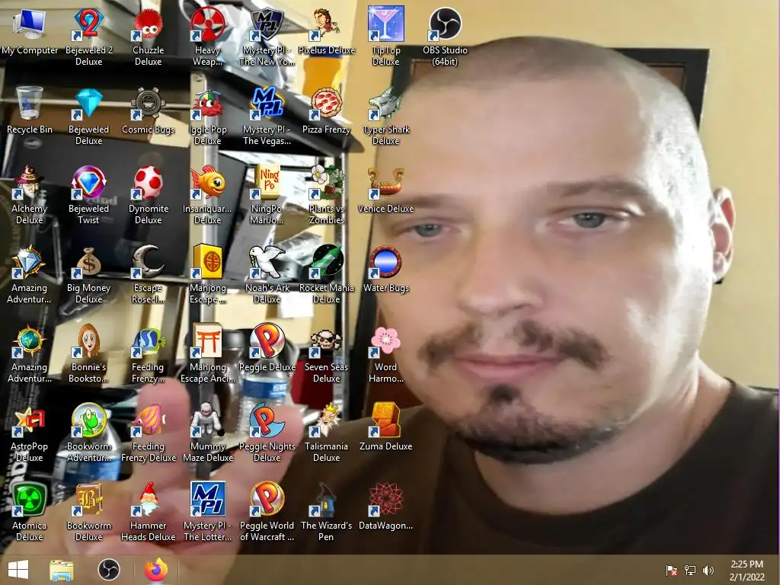The width and height of the screenshot is (780, 585).
Task: Select the Dynomite Deluxe egg icon
Action: click(x=149, y=196)
